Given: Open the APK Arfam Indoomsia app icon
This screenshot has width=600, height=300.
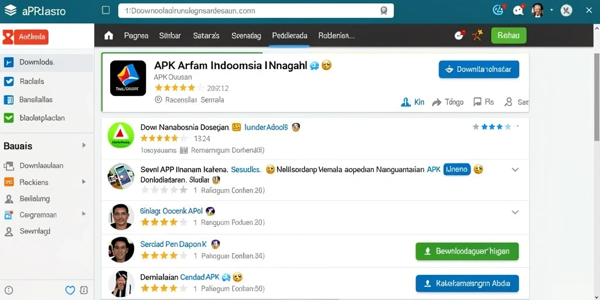Looking at the screenshot, I should pos(128,78).
